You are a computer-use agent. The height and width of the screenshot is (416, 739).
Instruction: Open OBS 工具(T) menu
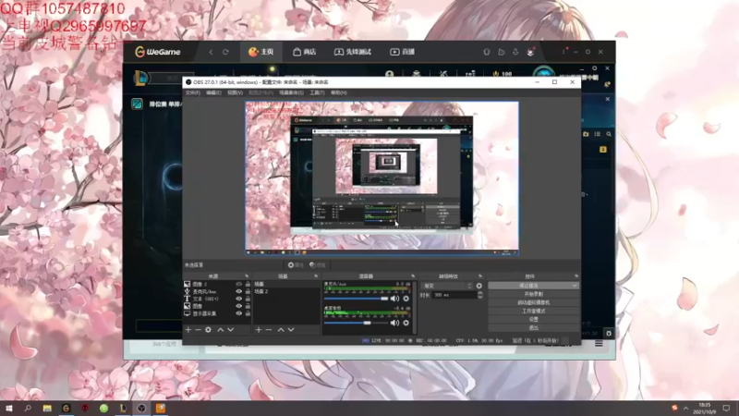tap(317, 93)
